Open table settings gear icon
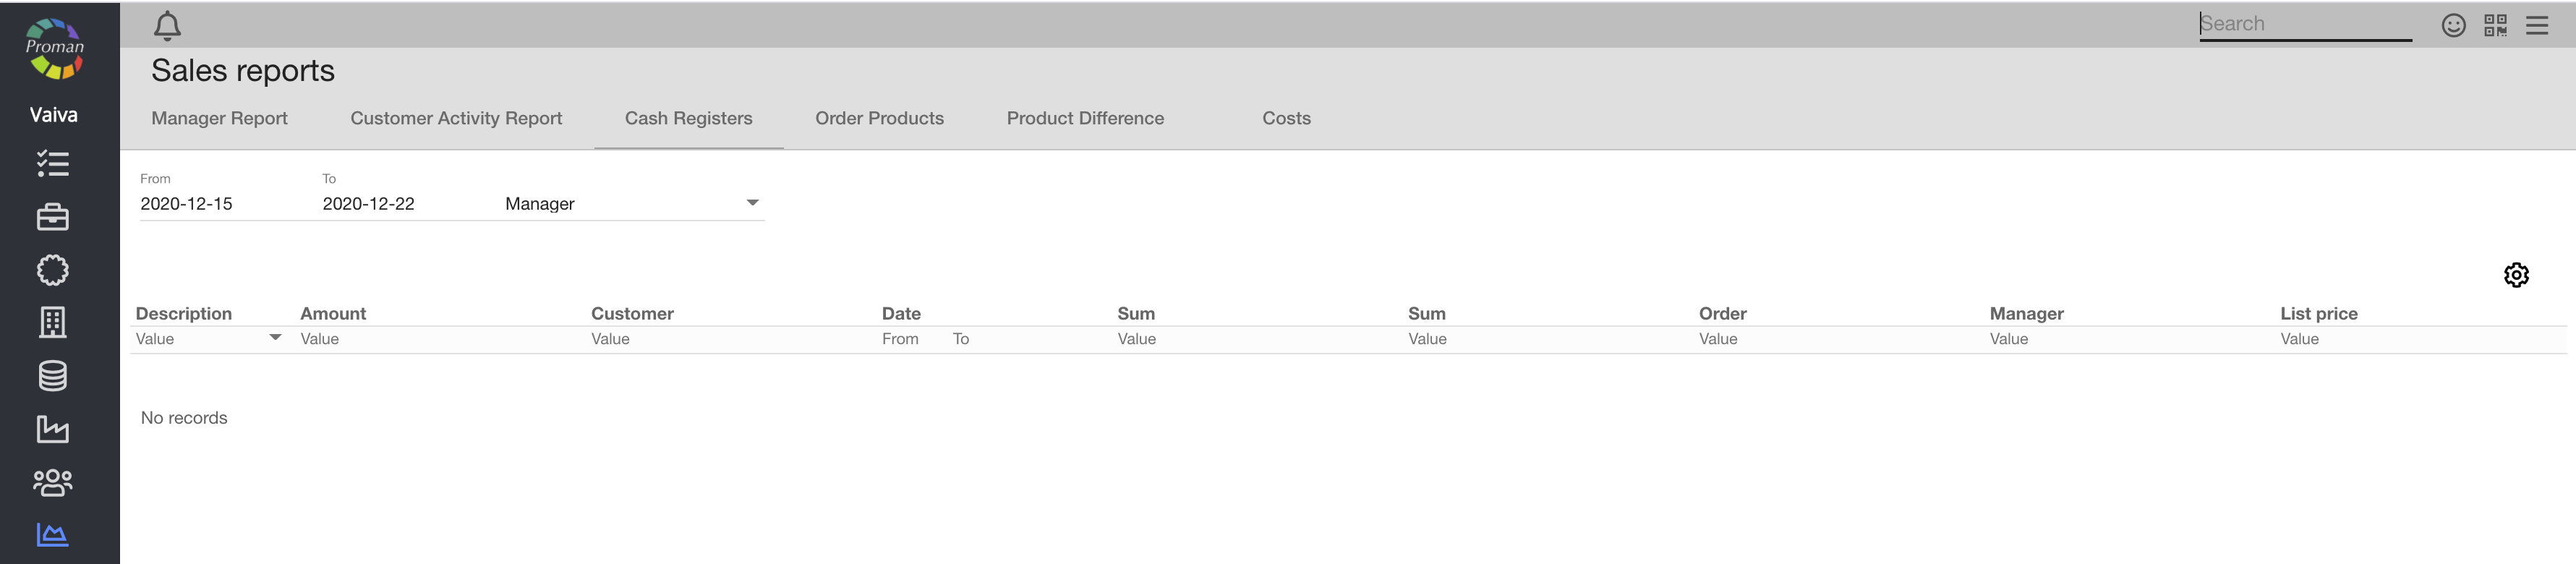This screenshot has width=2576, height=564. [2515, 275]
